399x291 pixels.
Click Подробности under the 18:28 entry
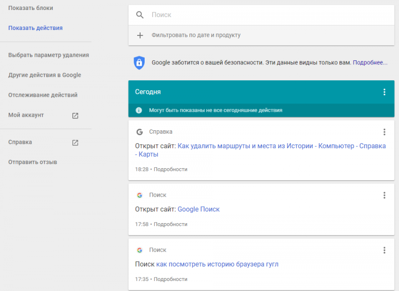tap(171, 169)
